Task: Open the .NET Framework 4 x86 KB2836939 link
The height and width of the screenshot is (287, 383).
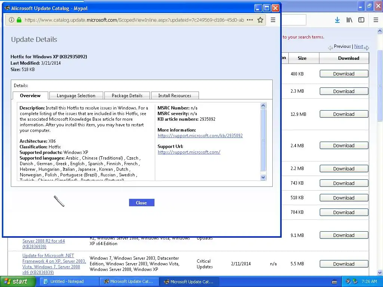Action: [54, 264]
